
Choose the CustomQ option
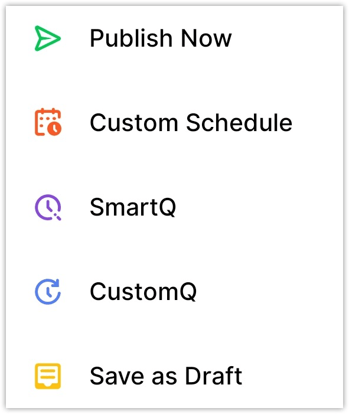175,292
